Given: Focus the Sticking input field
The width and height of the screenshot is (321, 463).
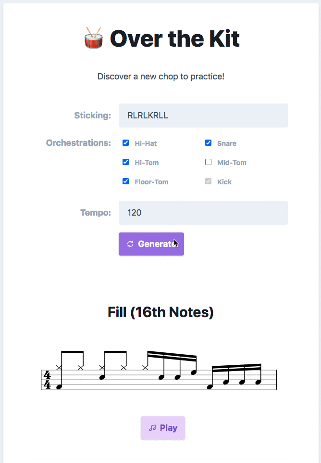Looking at the screenshot, I should click(x=203, y=116).
